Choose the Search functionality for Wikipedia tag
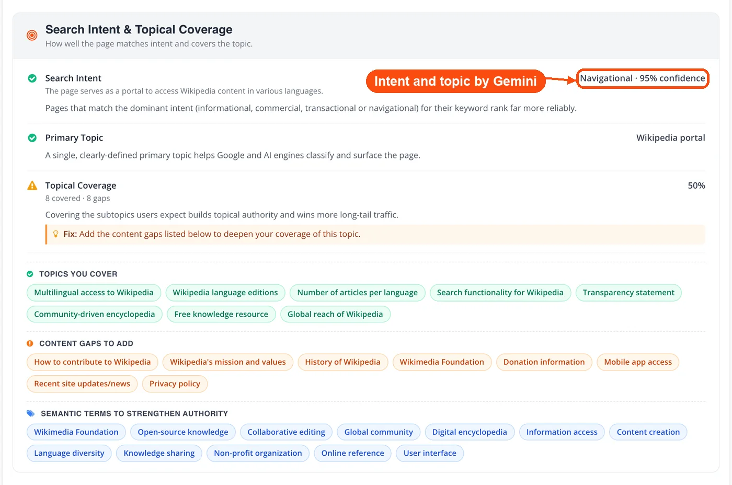The height and width of the screenshot is (485, 732). click(x=500, y=293)
